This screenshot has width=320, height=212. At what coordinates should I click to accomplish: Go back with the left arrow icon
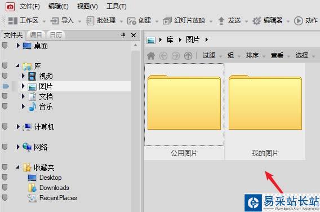tap(163, 56)
